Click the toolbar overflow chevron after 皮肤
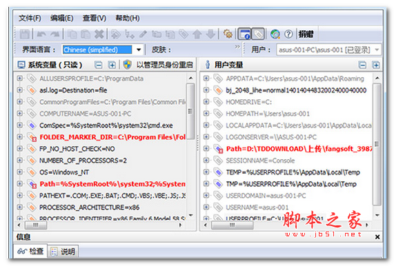The width and height of the screenshot is (394, 266). point(237,47)
